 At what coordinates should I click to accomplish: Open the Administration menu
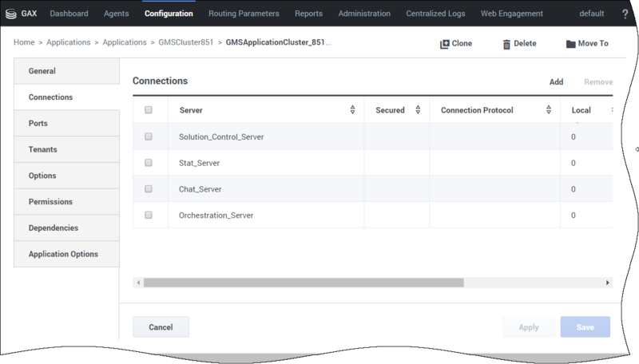(x=364, y=14)
